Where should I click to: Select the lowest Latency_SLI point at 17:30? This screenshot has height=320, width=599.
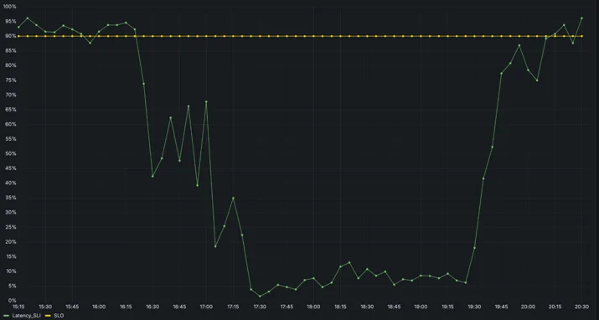click(x=260, y=296)
